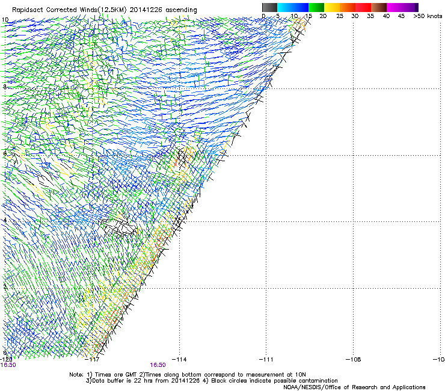Click the legend label '35'

coord(370,16)
